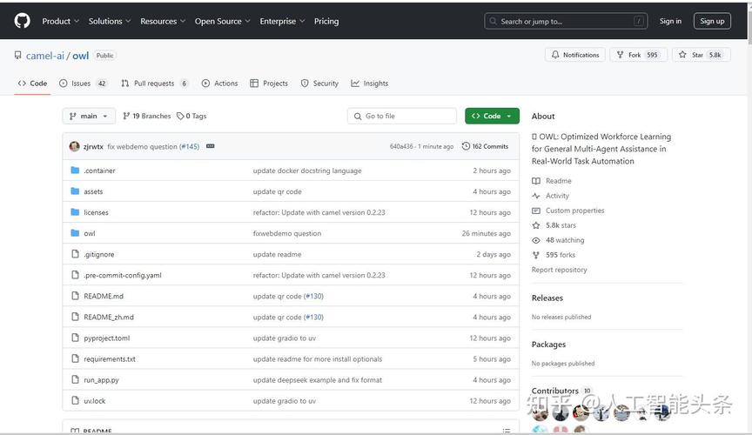Click the Notifications bell button

click(x=575, y=55)
